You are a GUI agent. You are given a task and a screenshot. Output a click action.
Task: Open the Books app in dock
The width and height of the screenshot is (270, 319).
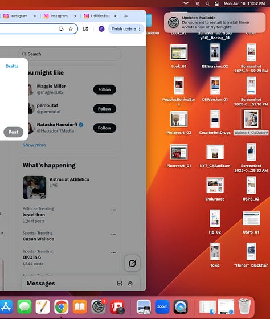click(80, 306)
